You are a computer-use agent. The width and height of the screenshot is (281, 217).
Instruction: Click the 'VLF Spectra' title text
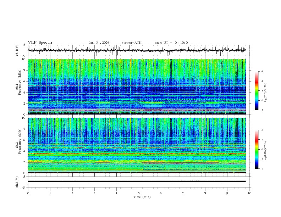(40, 43)
